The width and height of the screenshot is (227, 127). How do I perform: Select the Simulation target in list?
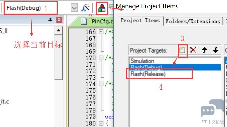tap(175, 61)
